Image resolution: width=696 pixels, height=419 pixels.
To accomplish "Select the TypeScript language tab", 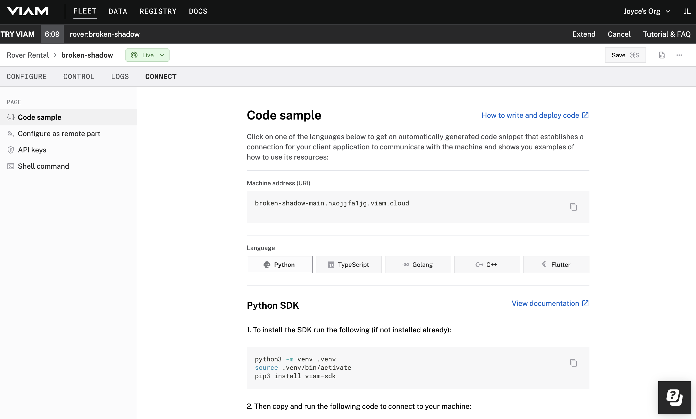I will 349,264.
